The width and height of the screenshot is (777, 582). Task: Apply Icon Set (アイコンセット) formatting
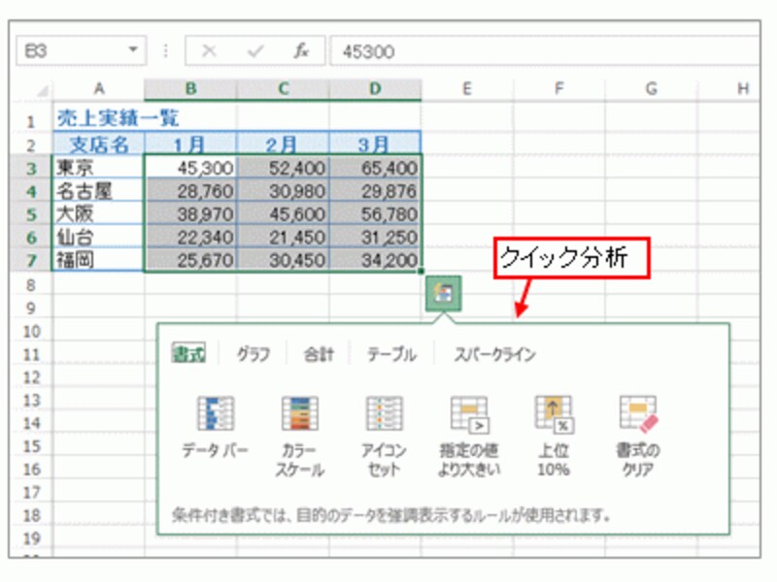click(x=384, y=436)
